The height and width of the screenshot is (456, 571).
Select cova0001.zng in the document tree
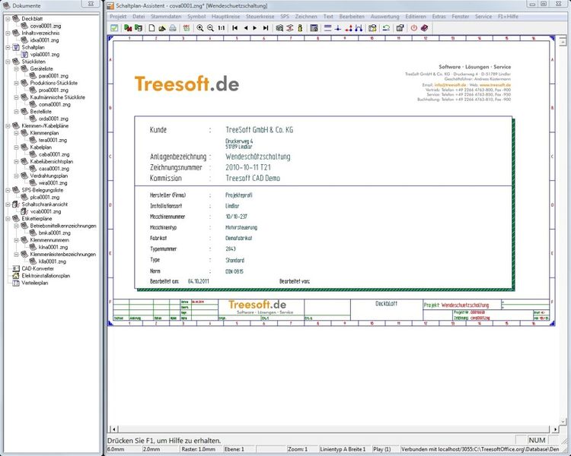(x=46, y=26)
